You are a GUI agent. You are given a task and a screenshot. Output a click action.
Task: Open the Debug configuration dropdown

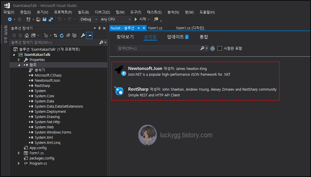point(96,19)
